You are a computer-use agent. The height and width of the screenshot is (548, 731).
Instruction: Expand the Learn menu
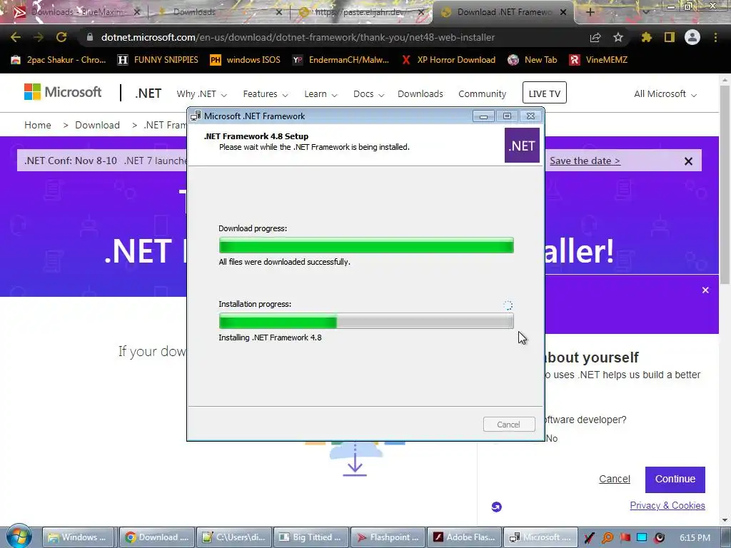pyautogui.click(x=321, y=94)
